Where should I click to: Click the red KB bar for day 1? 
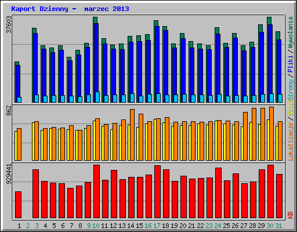[18, 205]
